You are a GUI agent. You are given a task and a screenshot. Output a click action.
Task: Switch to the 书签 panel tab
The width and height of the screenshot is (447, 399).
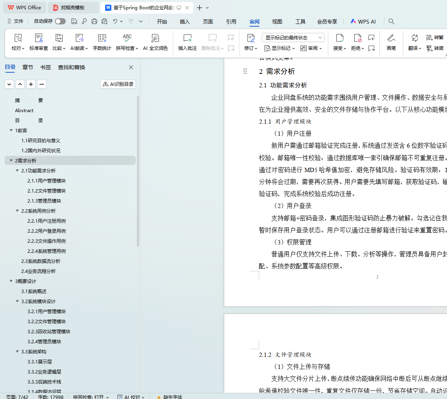click(46, 67)
